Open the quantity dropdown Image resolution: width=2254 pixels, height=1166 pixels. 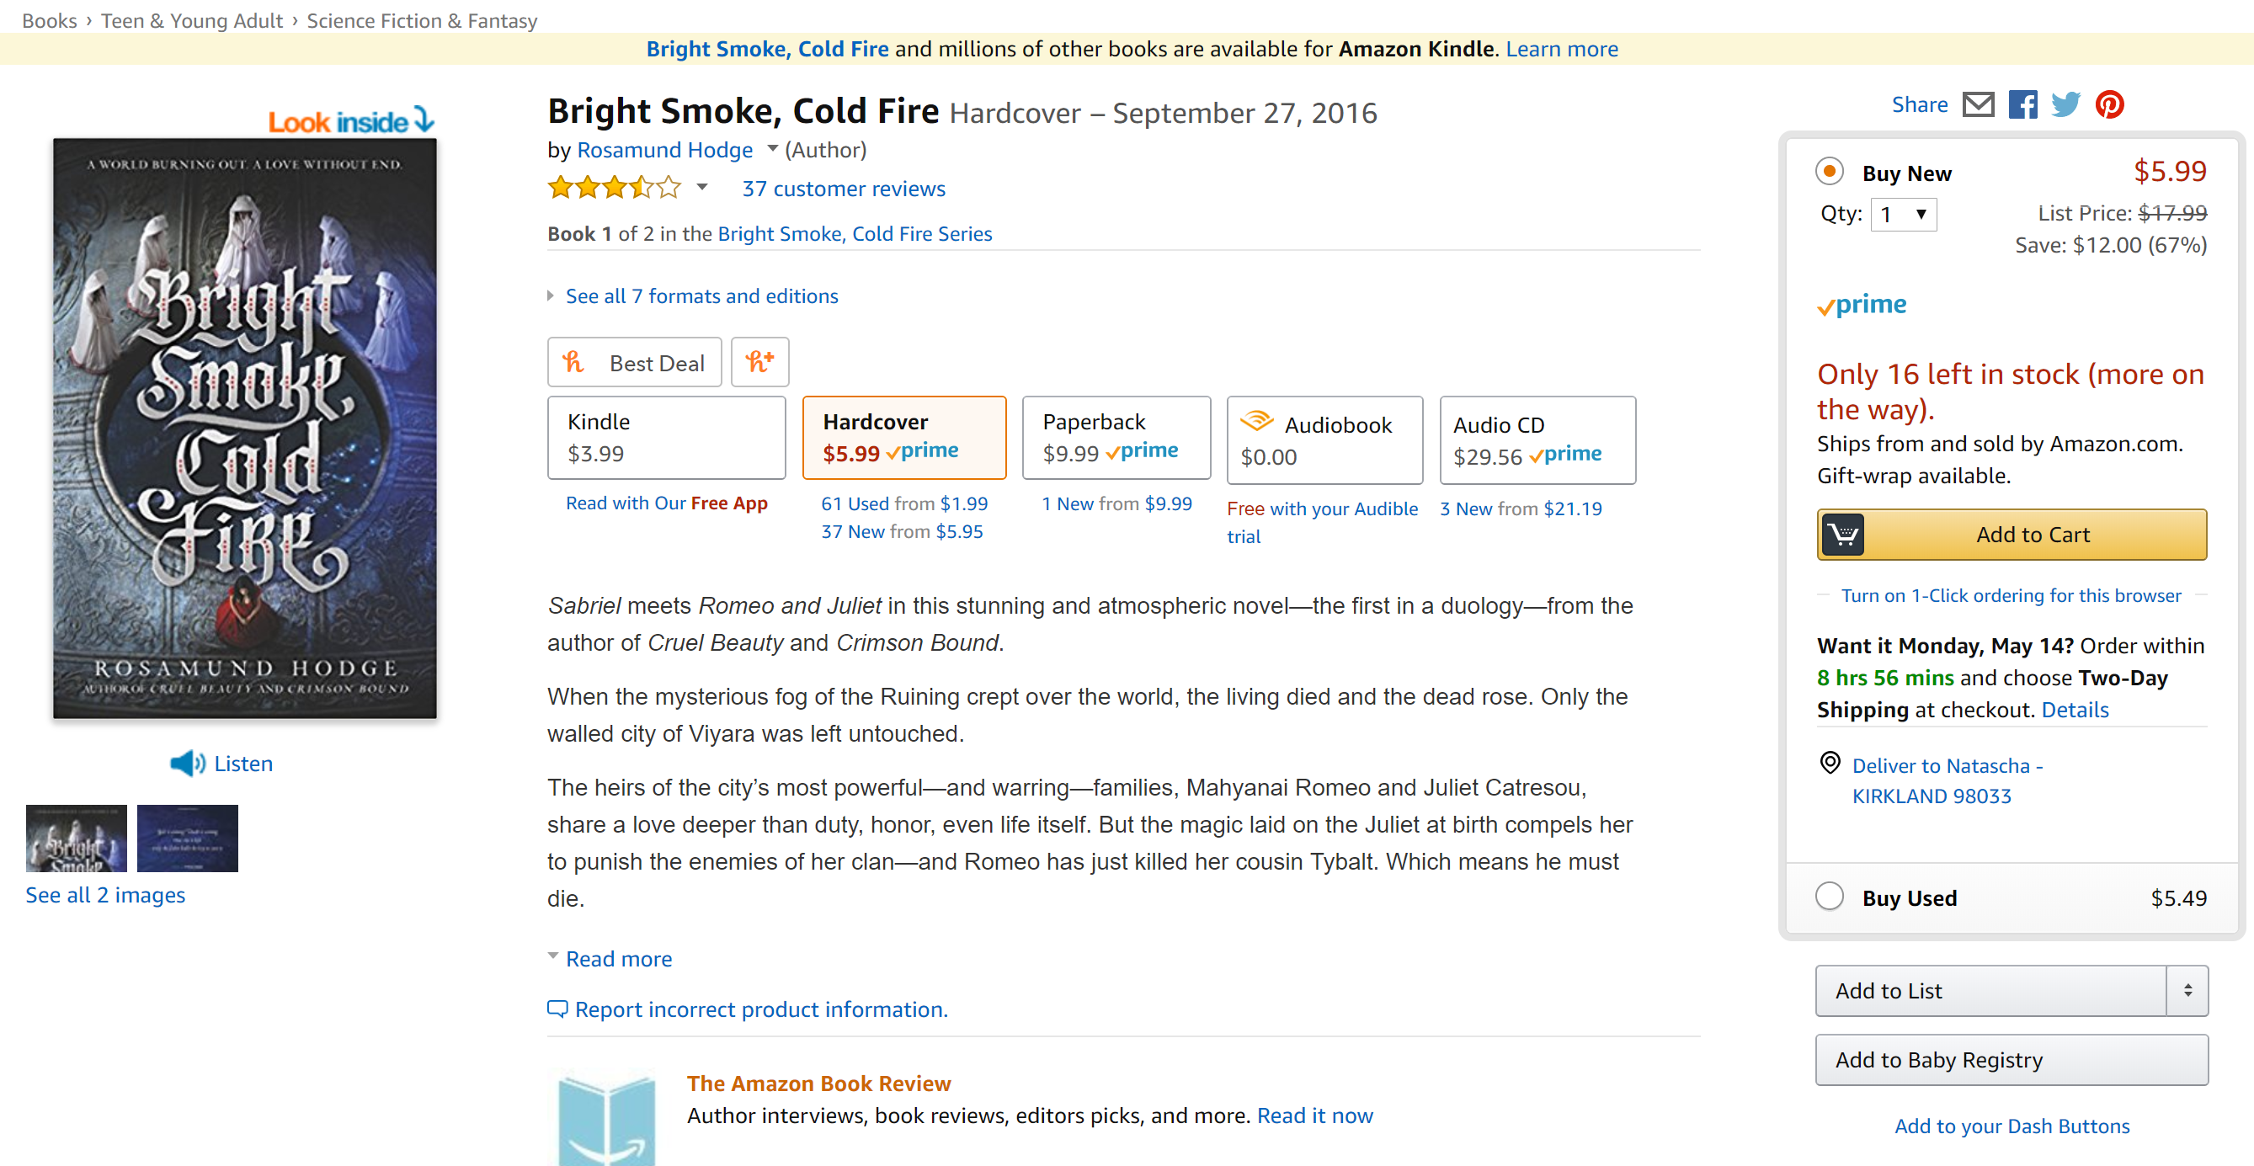click(x=1904, y=215)
